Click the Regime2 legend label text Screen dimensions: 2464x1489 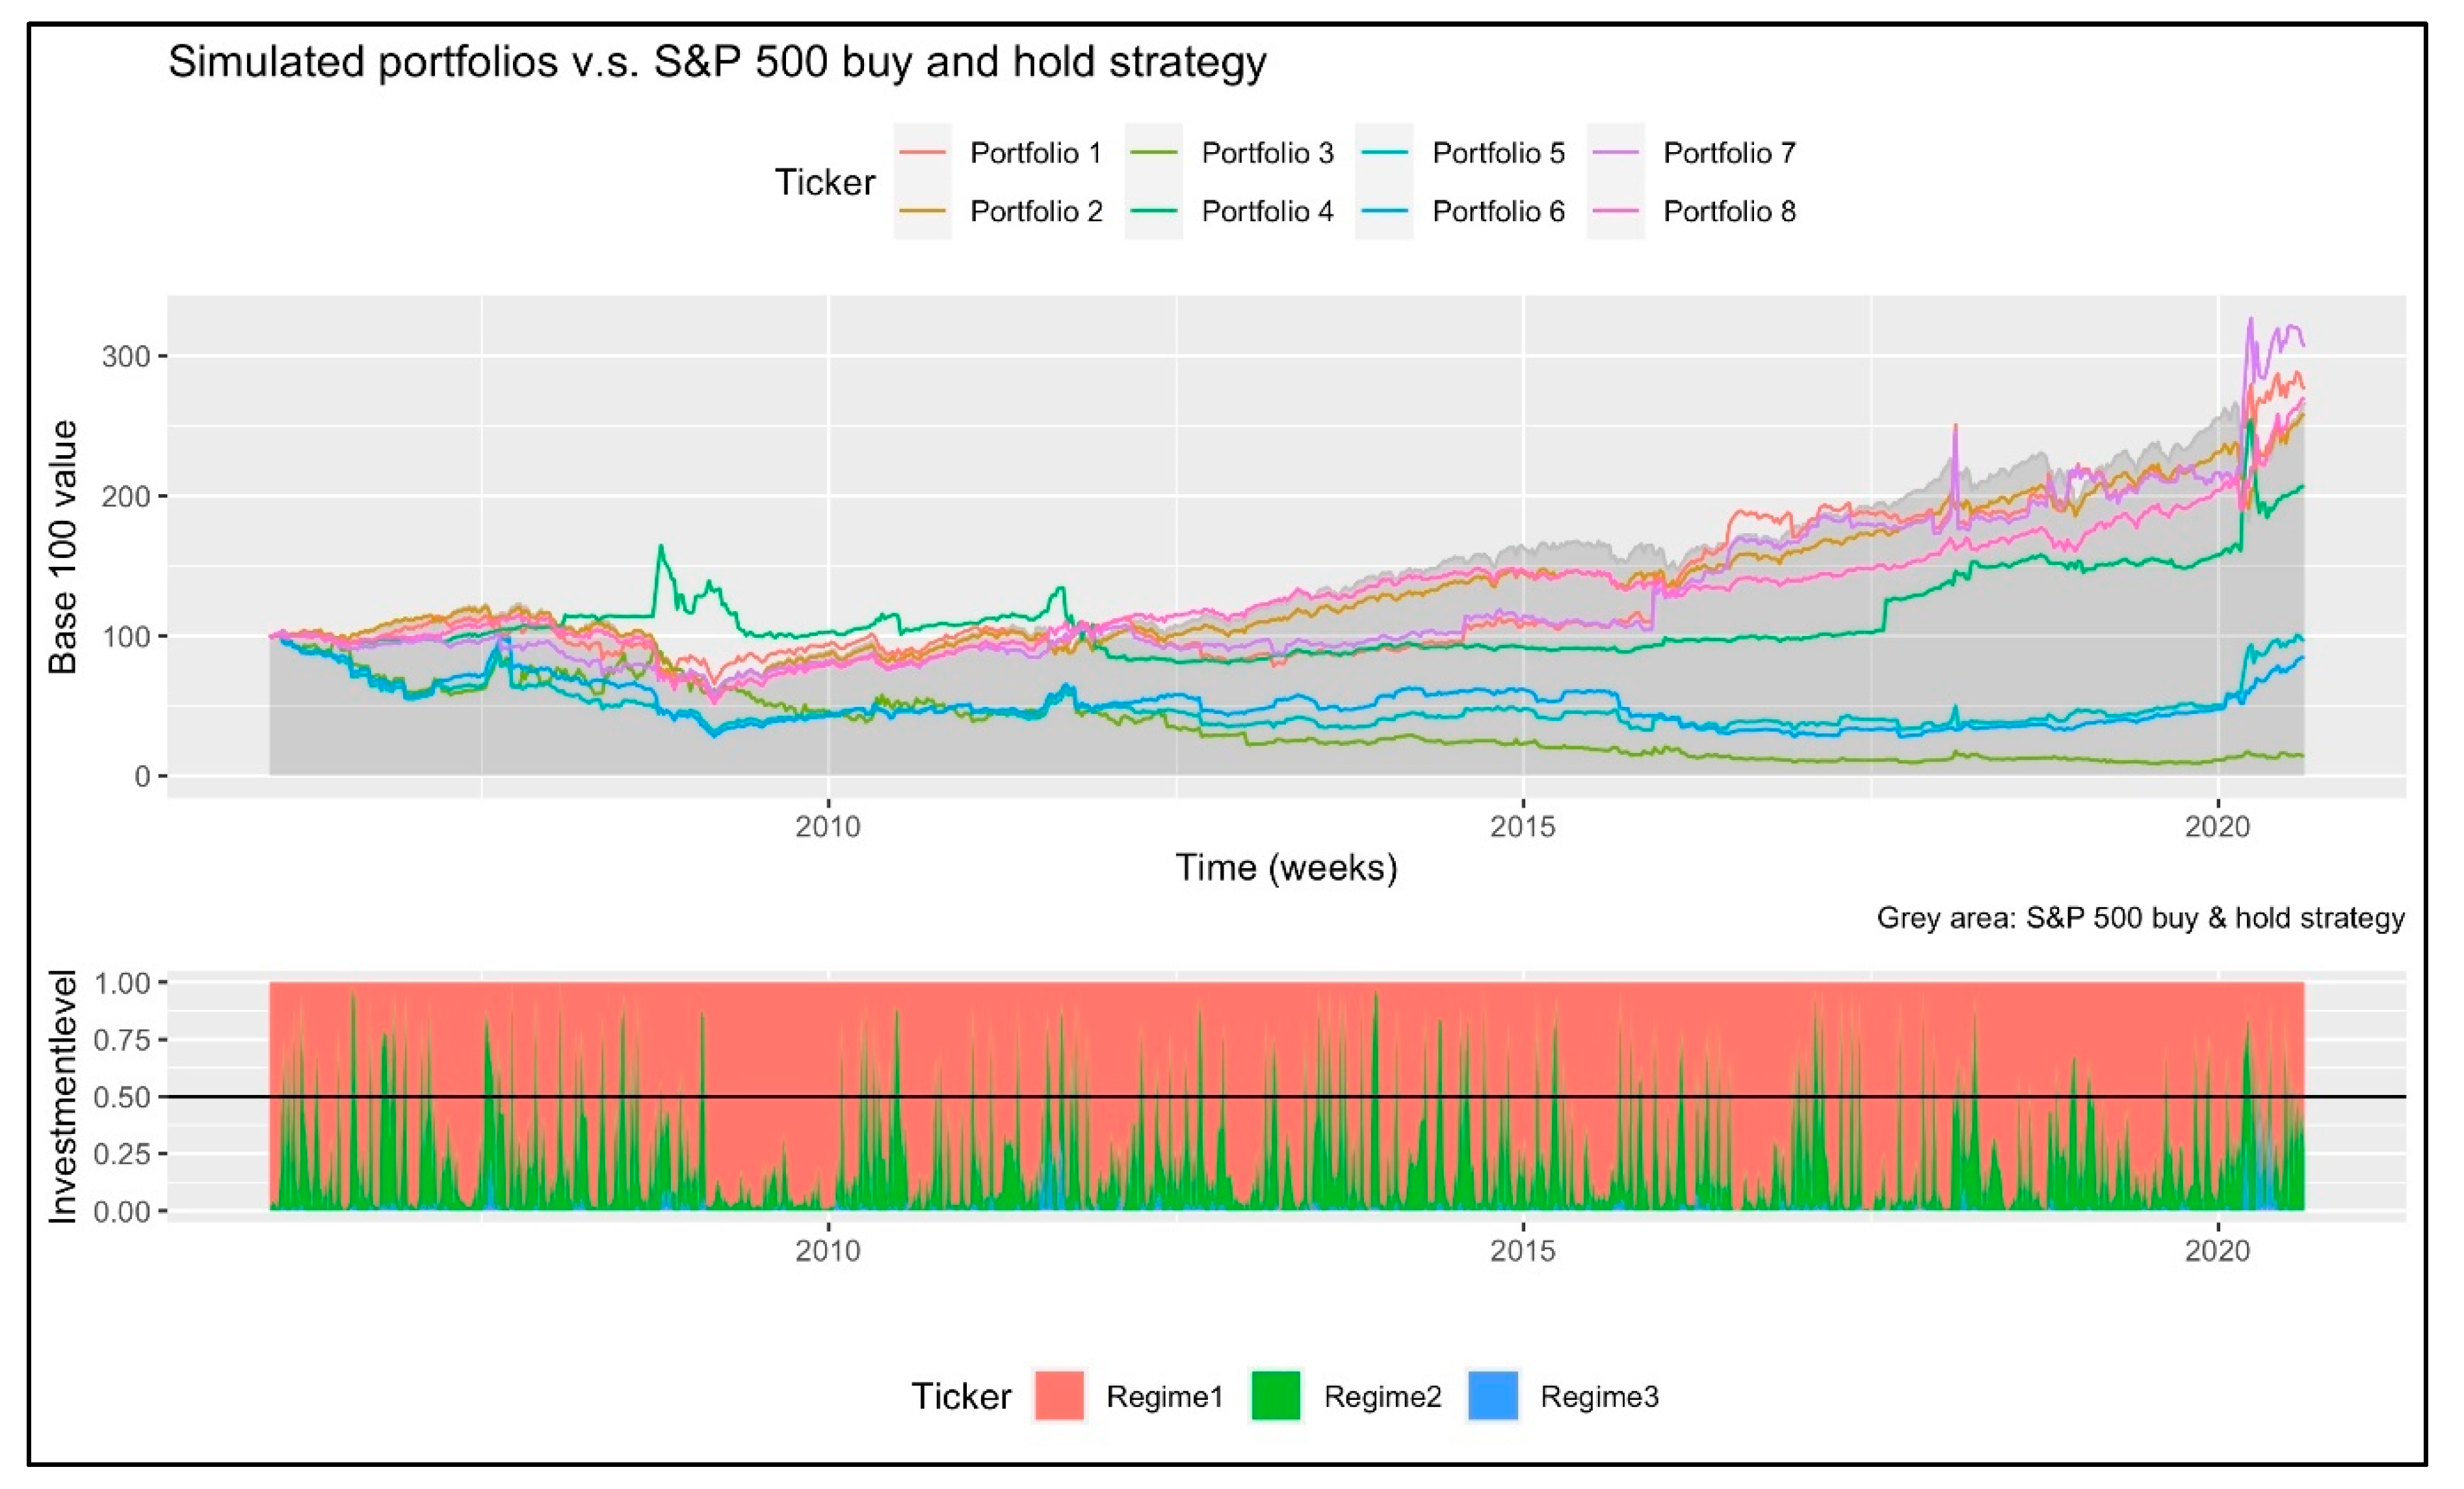click(1382, 1396)
